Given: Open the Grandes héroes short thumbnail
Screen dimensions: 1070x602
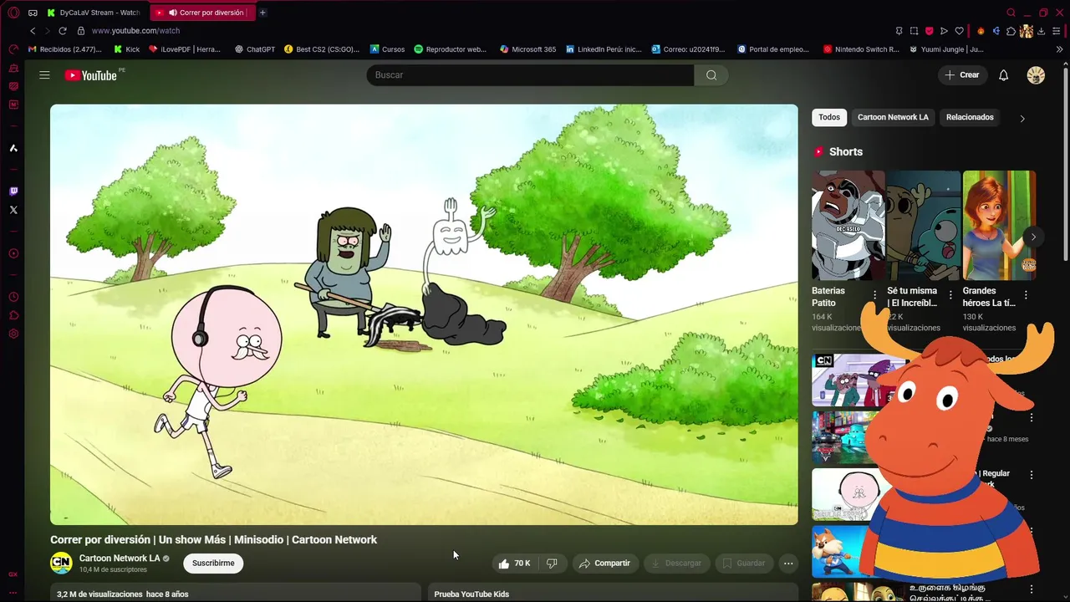Looking at the screenshot, I should tap(999, 226).
